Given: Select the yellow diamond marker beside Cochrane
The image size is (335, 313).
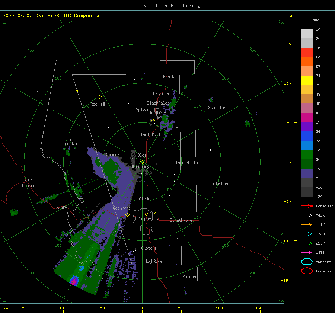Looking at the screenshot, I should pyautogui.click(x=127, y=215).
